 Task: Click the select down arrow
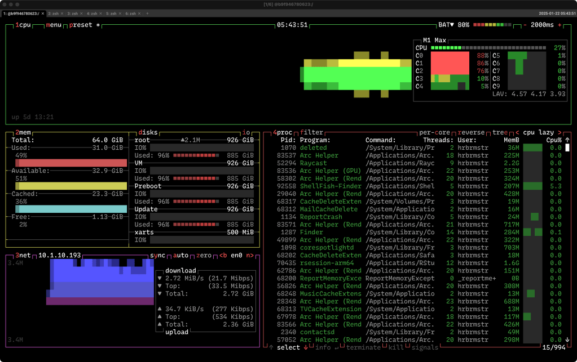tap(306, 347)
